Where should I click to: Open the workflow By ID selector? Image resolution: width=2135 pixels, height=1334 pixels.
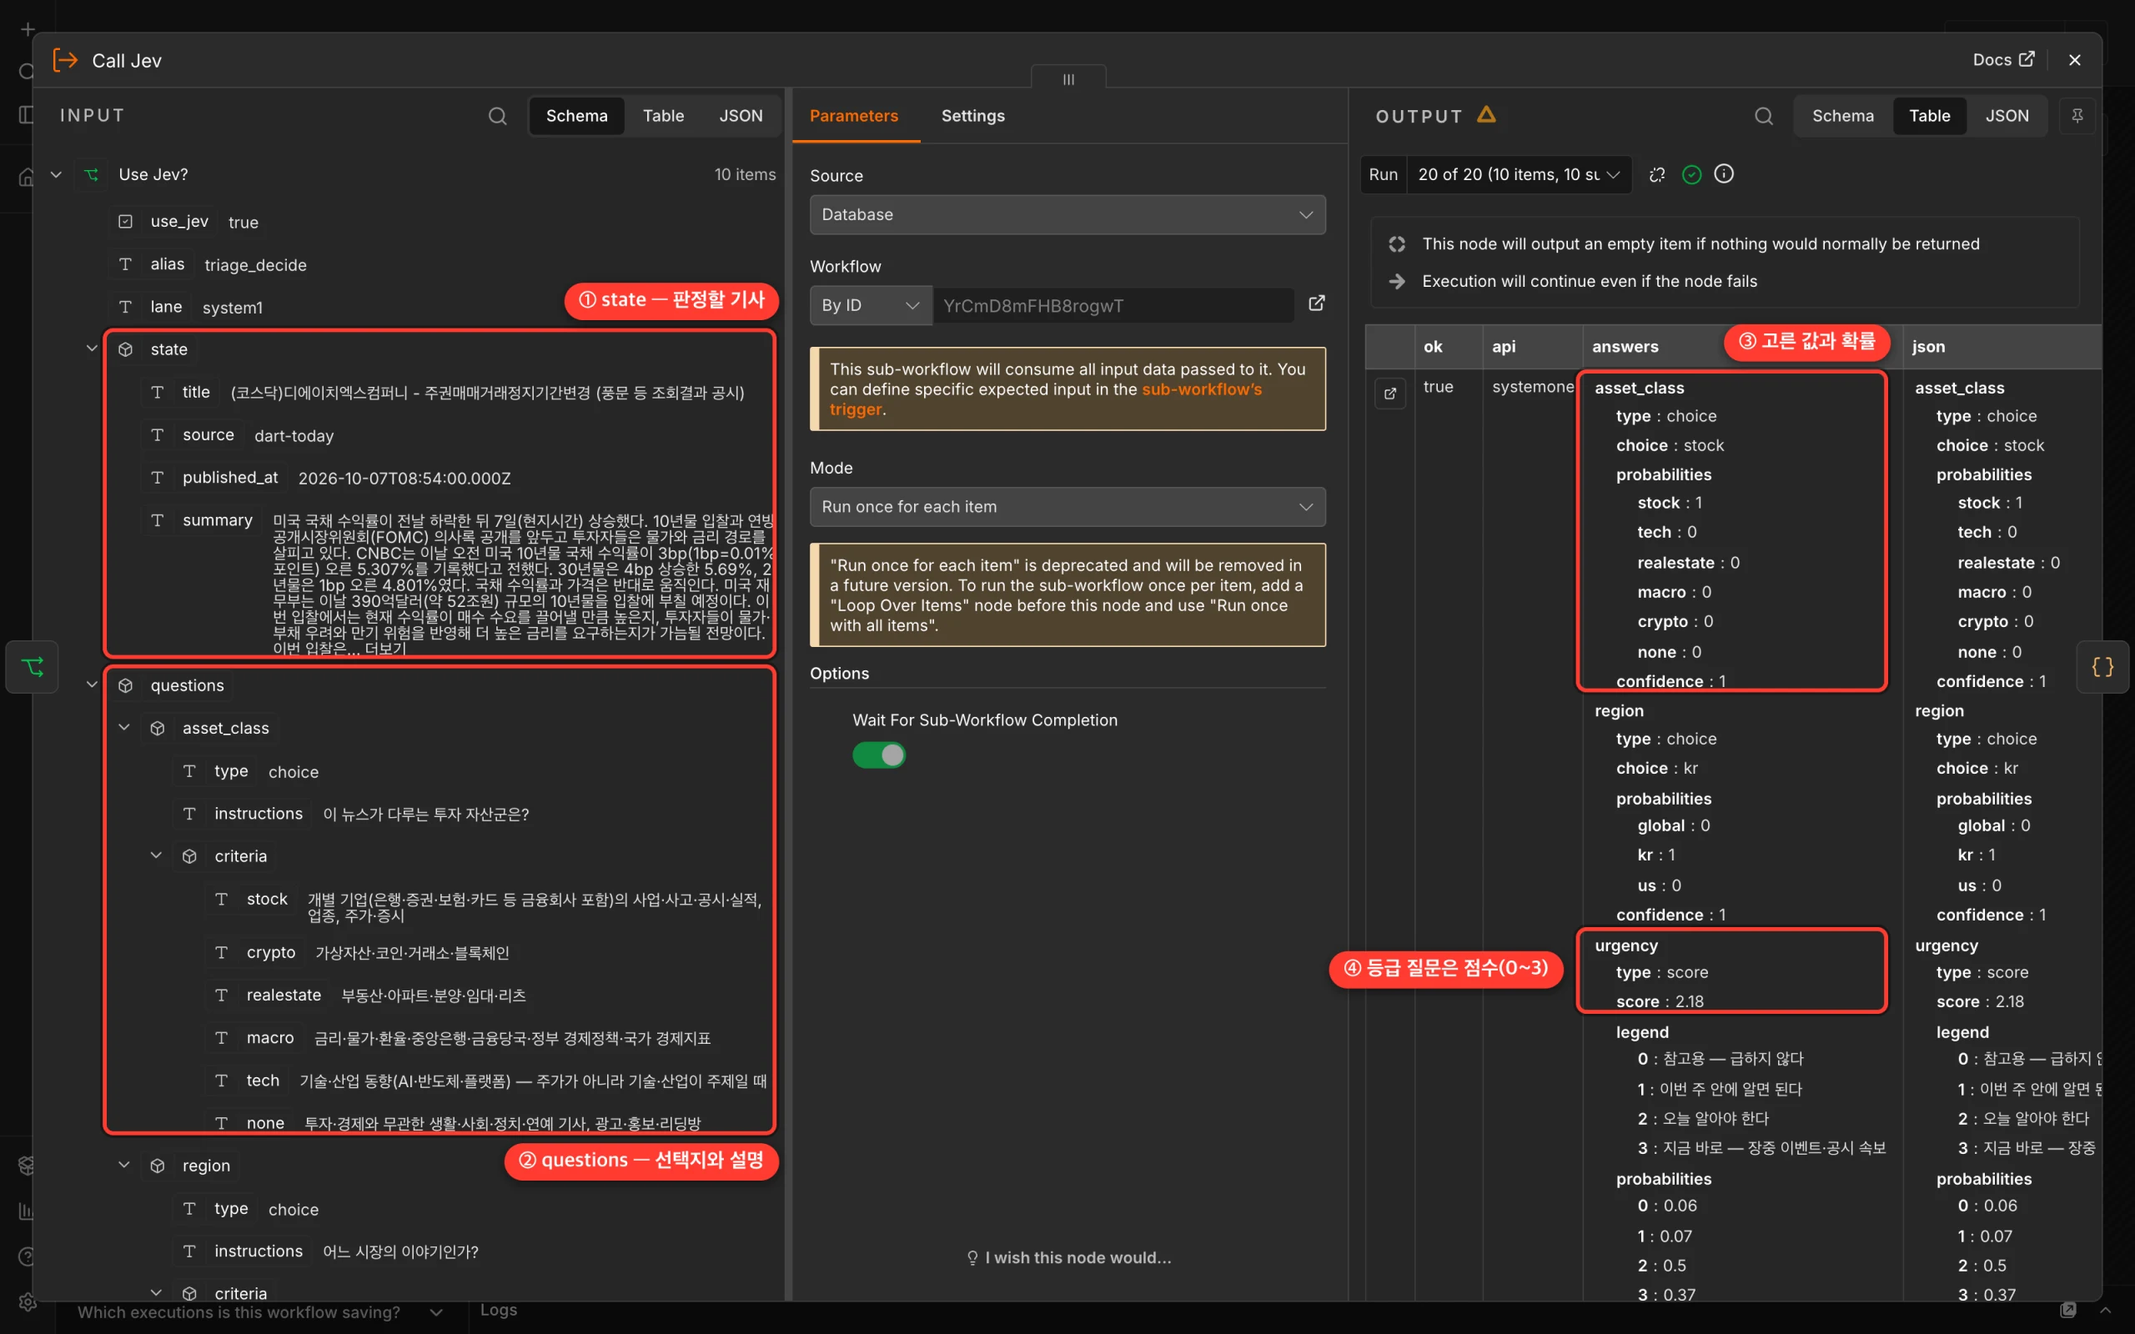coord(870,305)
